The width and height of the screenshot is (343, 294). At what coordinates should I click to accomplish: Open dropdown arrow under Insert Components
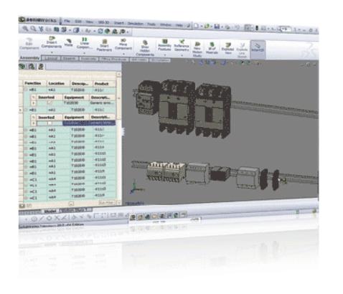(x=52, y=52)
